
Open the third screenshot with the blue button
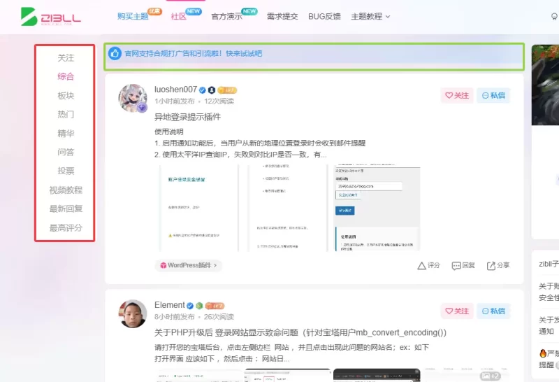pyautogui.click(x=377, y=208)
